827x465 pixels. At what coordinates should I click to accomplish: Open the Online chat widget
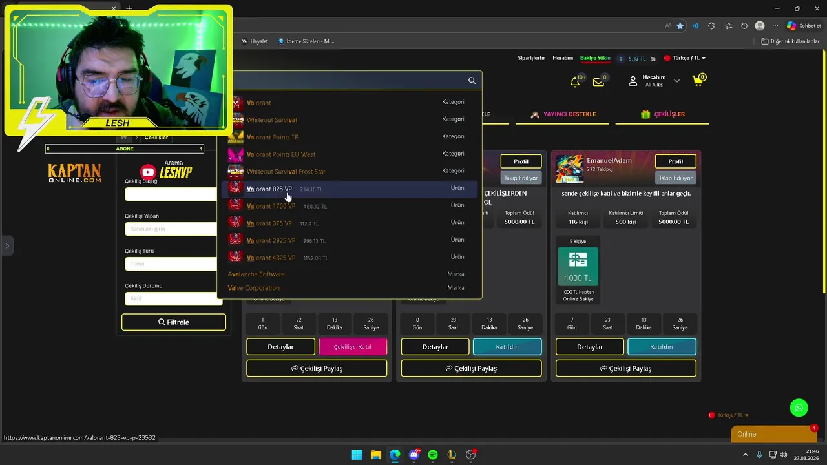pos(773,434)
